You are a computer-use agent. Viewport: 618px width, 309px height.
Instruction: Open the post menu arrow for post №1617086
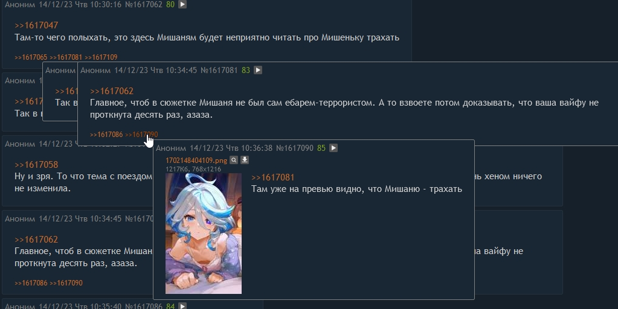[x=182, y=306]
